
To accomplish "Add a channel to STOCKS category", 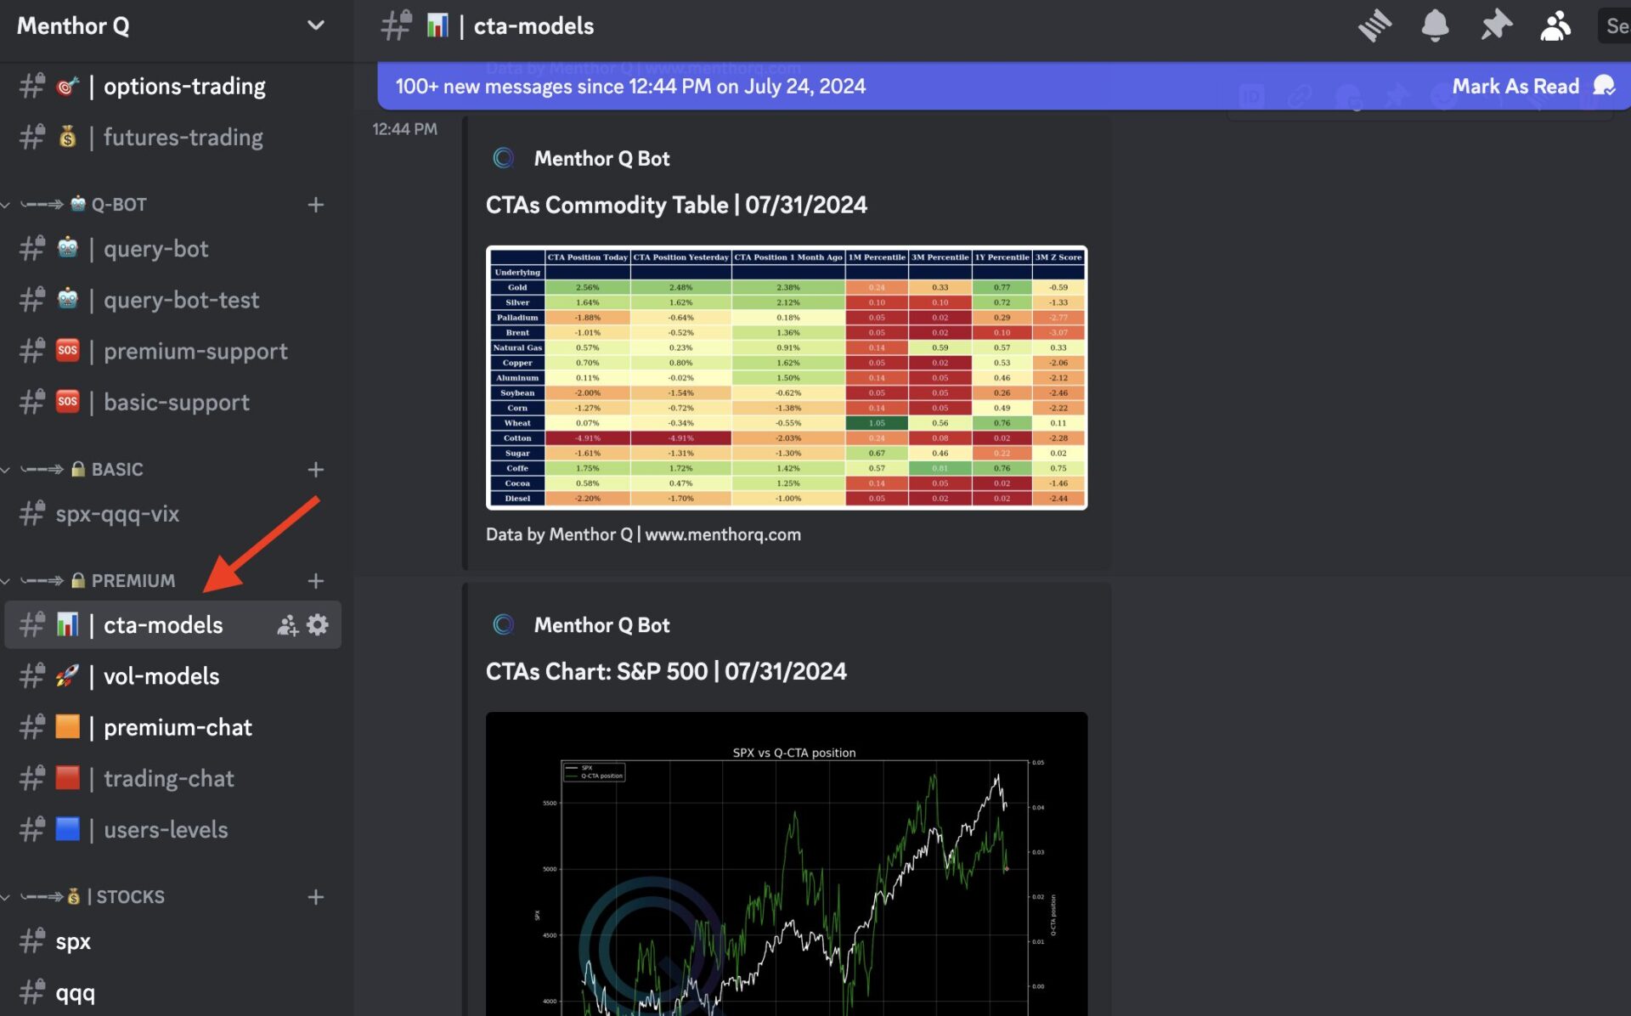I will 316,897.
